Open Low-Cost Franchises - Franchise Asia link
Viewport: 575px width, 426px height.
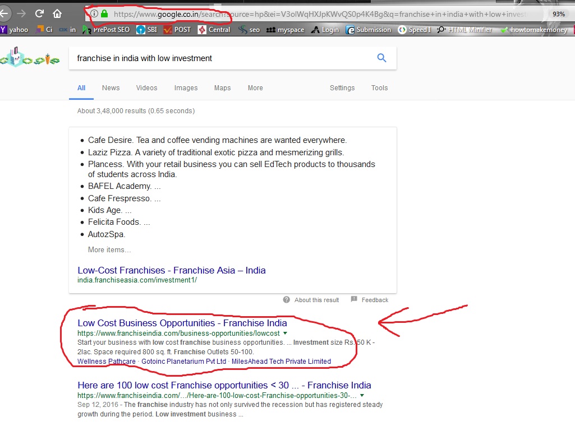pos(171,270)
